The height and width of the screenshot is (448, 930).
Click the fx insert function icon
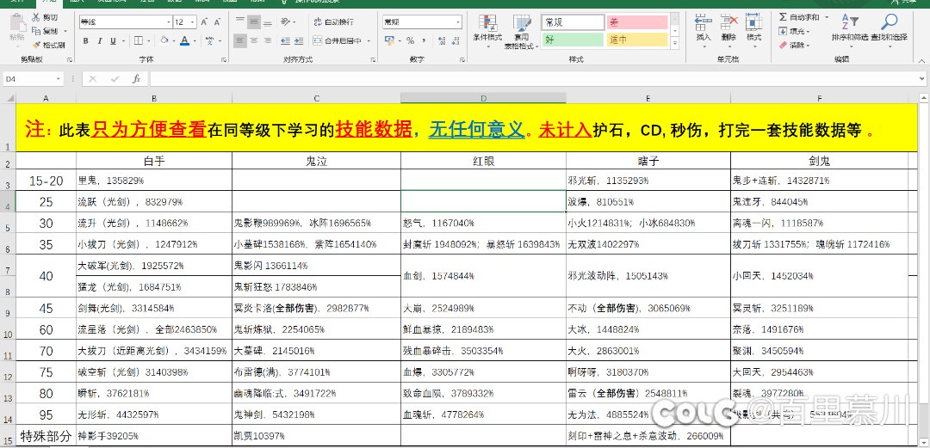[x=136, y=79]
